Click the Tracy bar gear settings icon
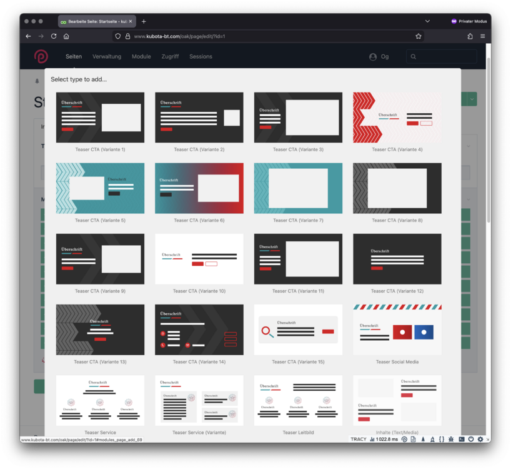The width and height of the screenshot is (511, 469). point(480,440)
